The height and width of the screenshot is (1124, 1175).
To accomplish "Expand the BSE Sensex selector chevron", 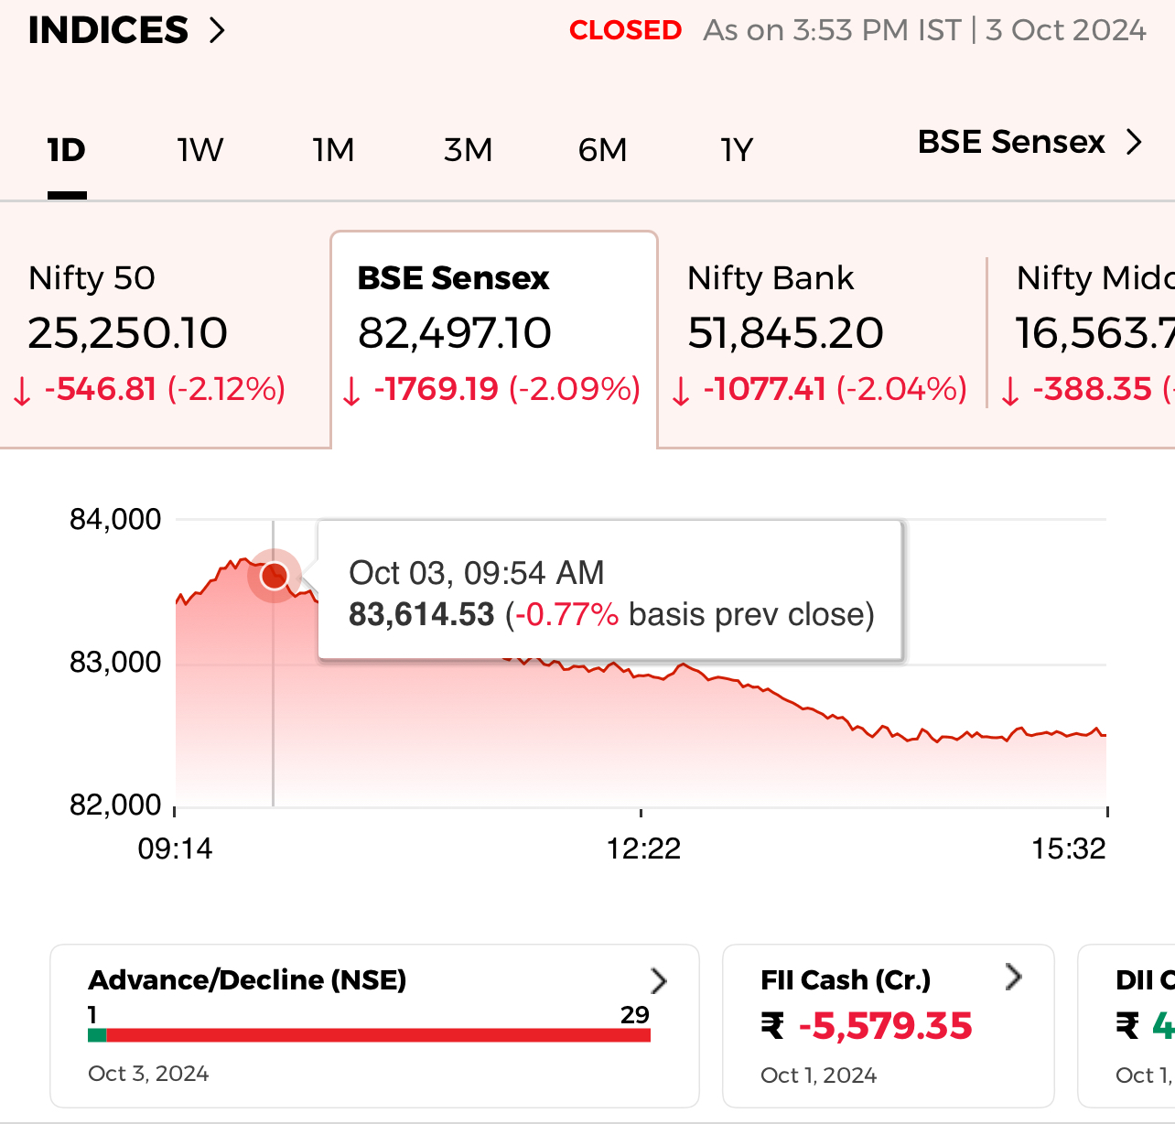I will tap(1134, 143).
